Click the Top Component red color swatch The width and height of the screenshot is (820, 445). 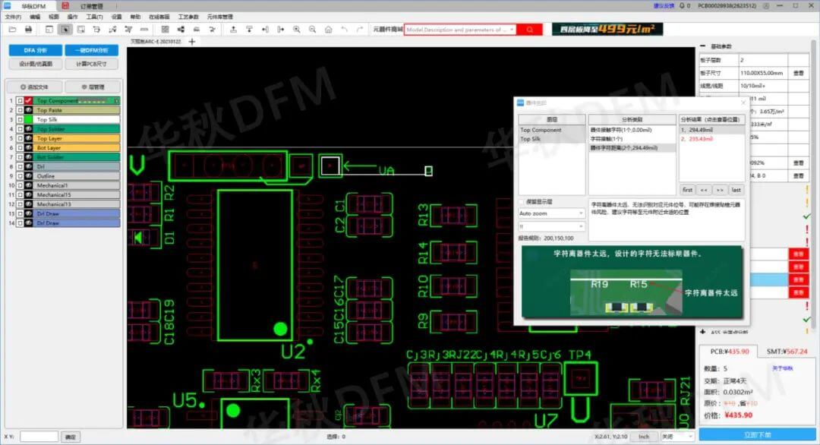tap(28, 100)
